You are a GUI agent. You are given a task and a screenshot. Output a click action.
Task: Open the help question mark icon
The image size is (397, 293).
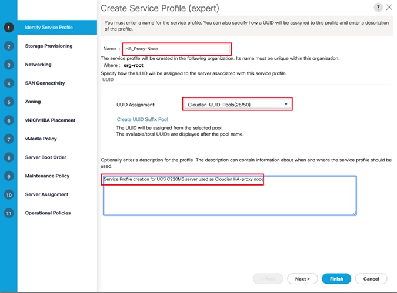[378, 7]
